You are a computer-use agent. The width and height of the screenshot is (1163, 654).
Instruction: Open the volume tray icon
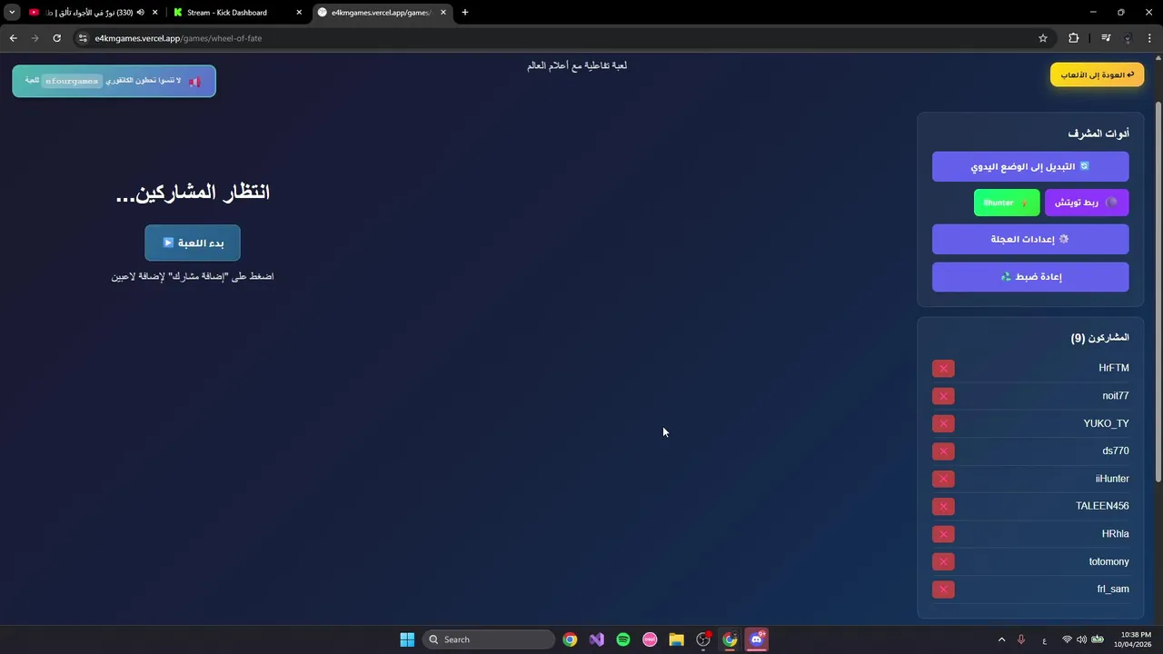tap(1082, 639)
